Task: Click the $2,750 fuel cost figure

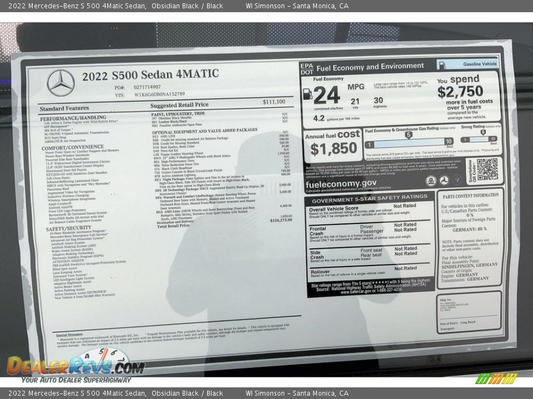Action: point(460,92)
